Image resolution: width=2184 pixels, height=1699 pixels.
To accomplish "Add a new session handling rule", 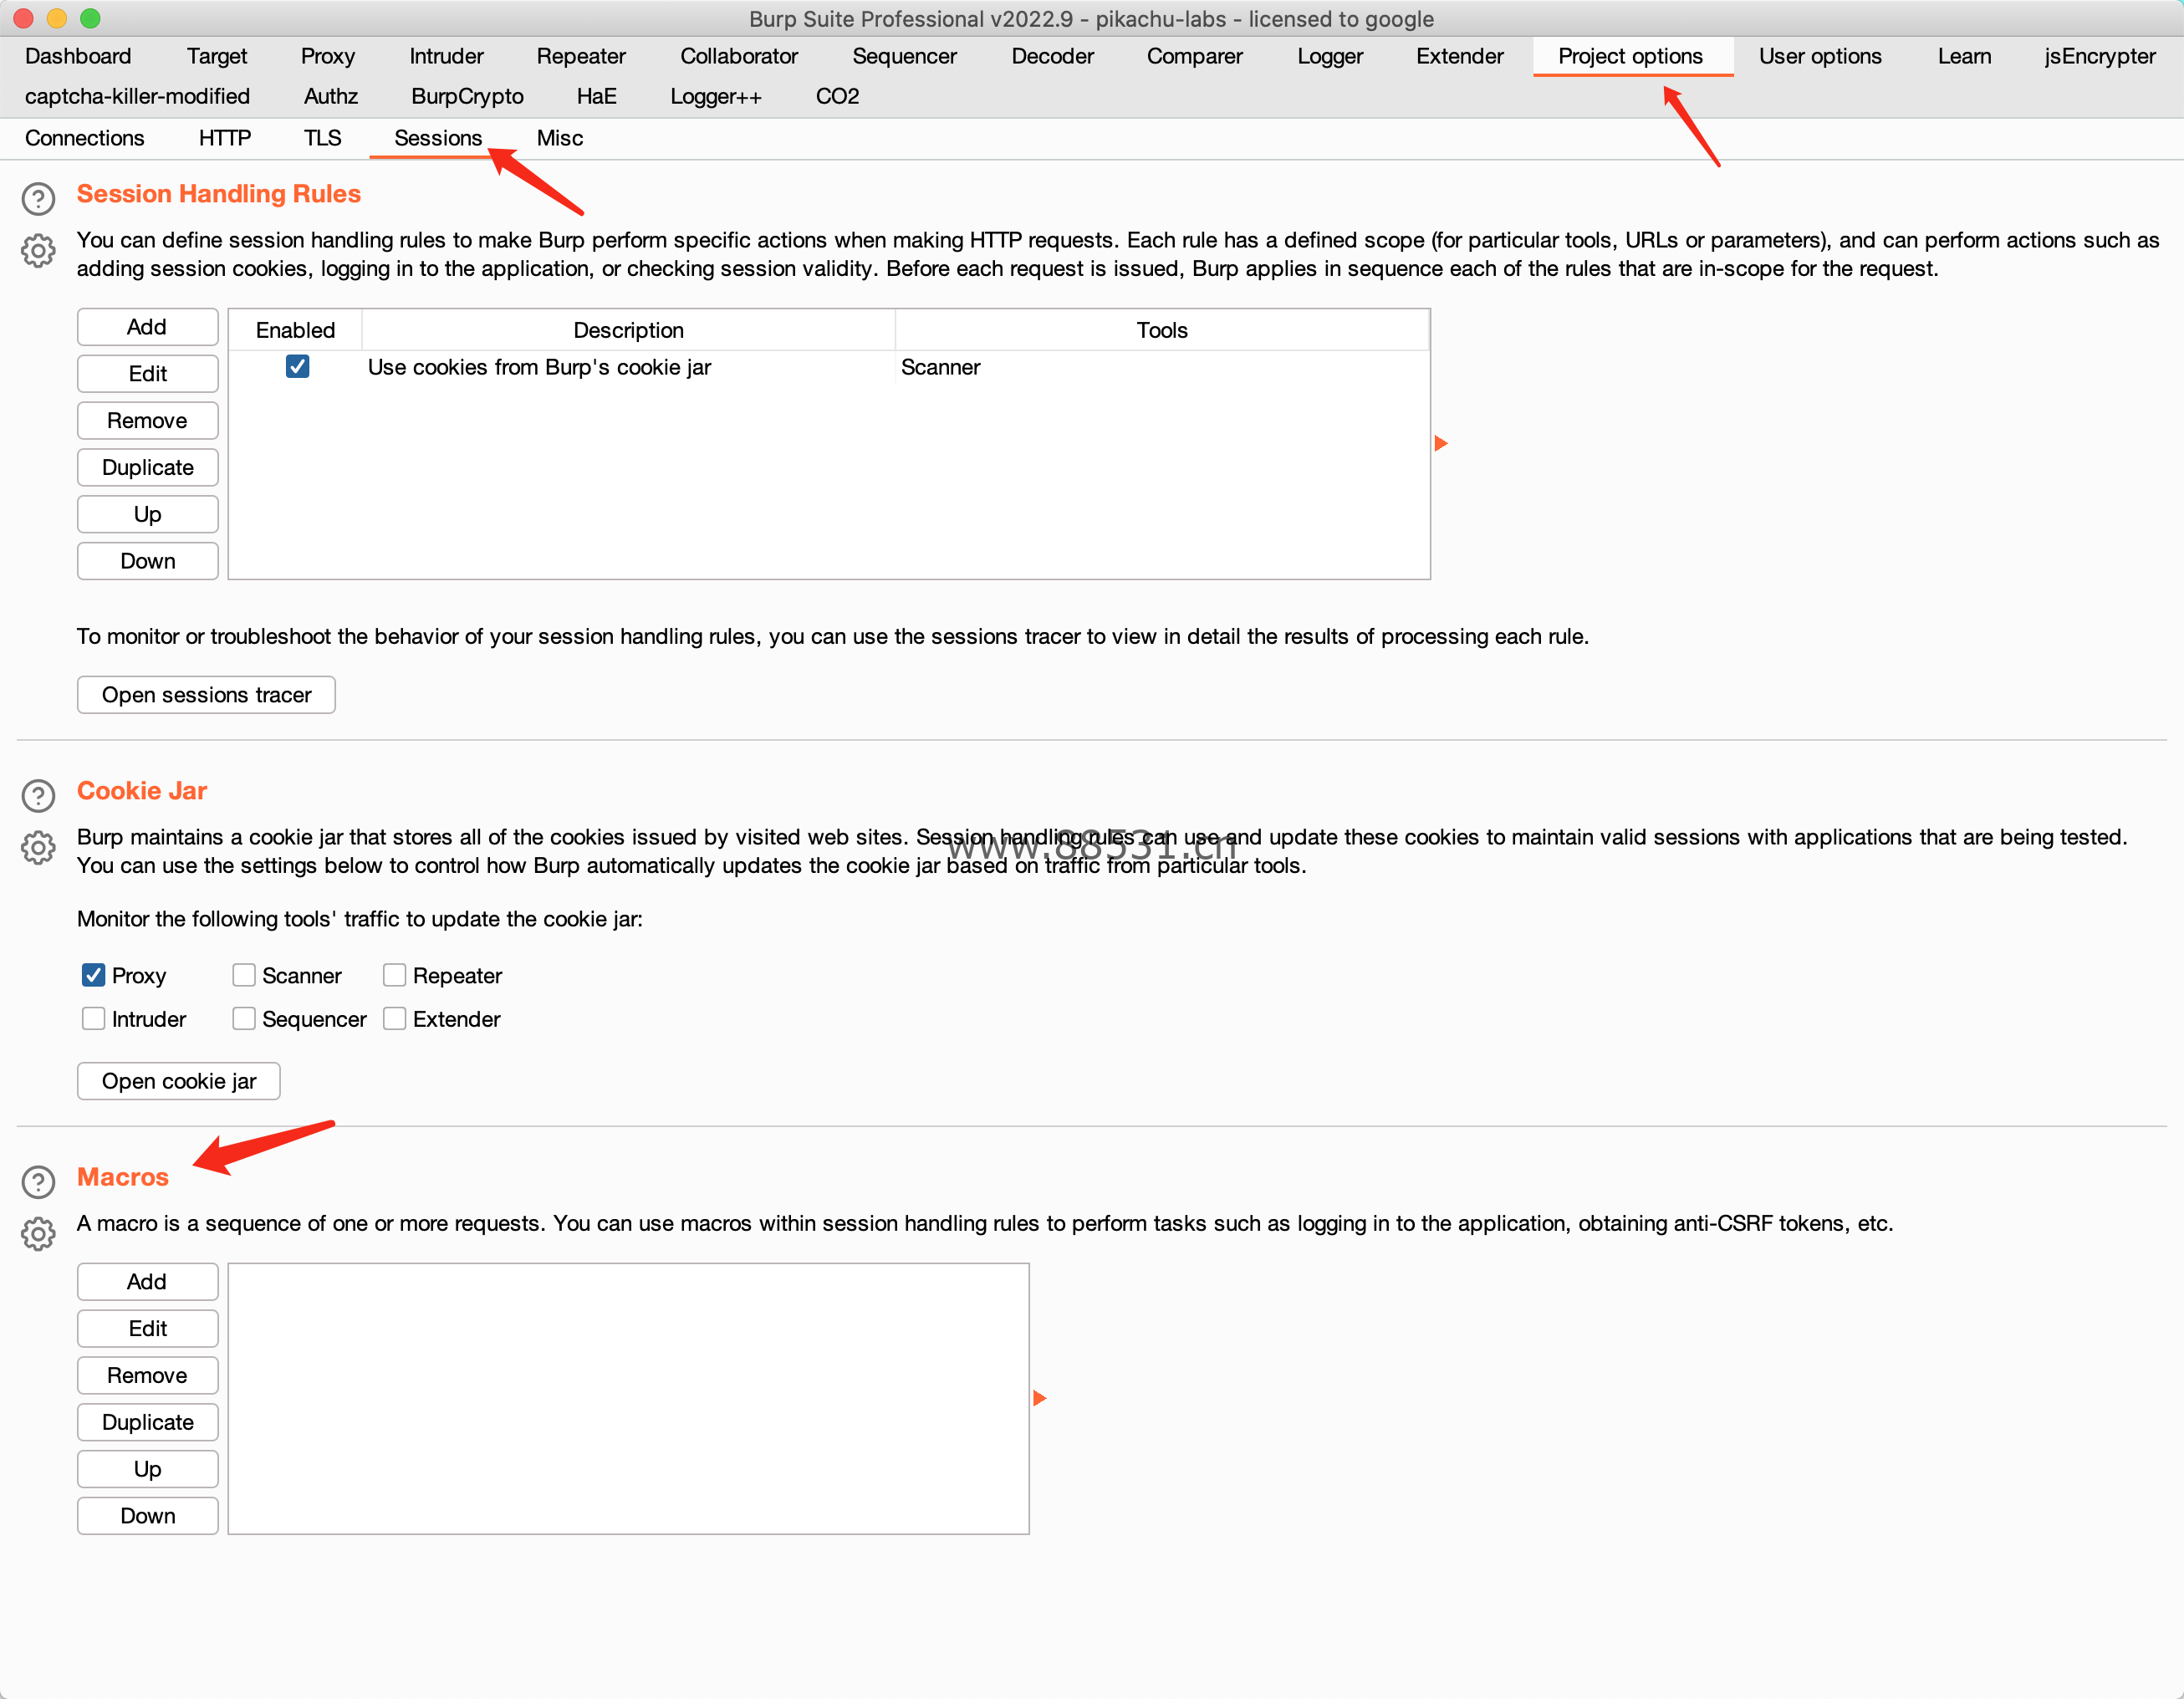I will pos(147,327).
